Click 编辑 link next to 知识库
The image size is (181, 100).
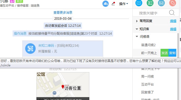pos(173,29)
